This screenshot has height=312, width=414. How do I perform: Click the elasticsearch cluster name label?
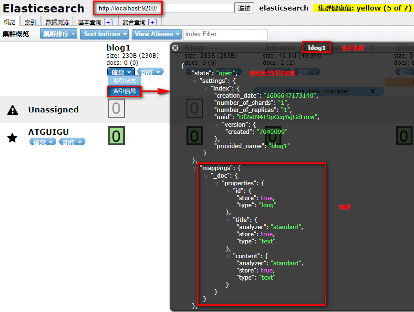tap(284, 8)
